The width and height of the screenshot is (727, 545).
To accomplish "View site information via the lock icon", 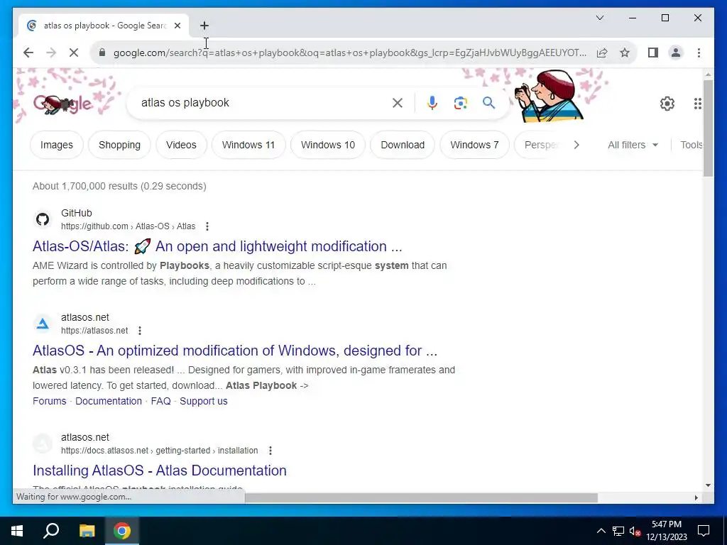I will (102, 53).
